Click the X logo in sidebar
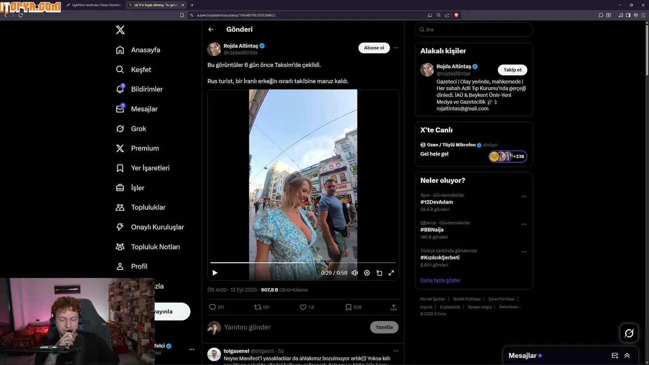649x365 pixels. [x=120, y=30]
